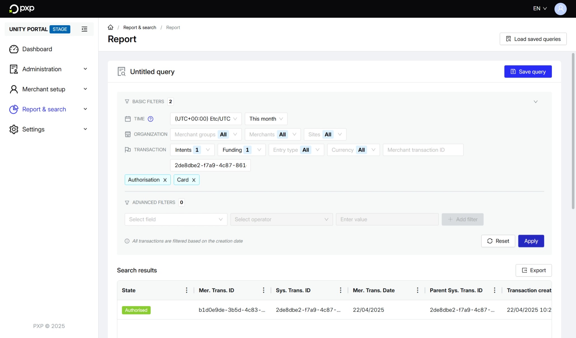Click the home breadcrumb icon
Screen dimensions: 576x338
point(111,27)
